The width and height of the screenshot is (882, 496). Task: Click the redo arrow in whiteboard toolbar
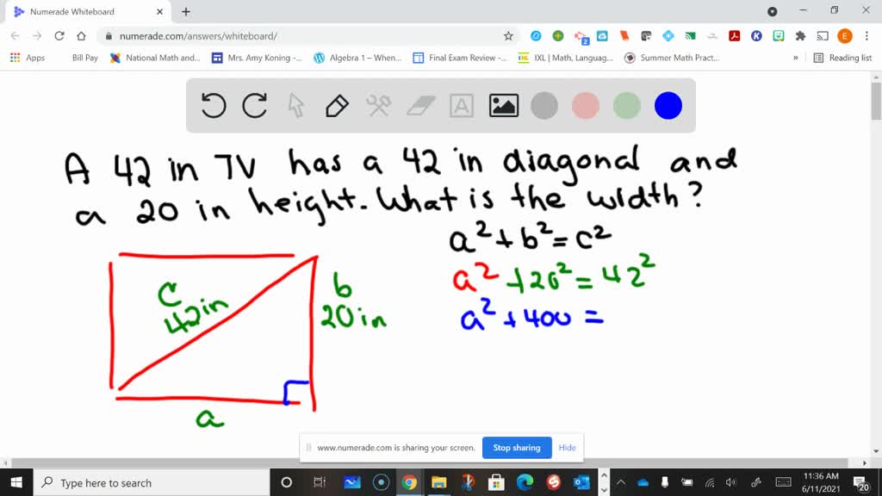point(254,106)
